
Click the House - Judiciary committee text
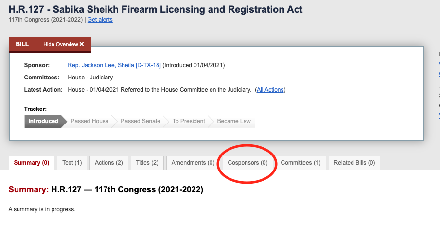tap(90, 78)
